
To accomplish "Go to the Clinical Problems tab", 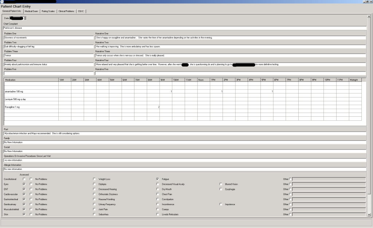I will pyautogui.click(x=66, y=11).
